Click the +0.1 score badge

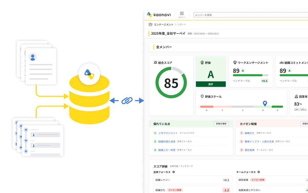[226, 180]
